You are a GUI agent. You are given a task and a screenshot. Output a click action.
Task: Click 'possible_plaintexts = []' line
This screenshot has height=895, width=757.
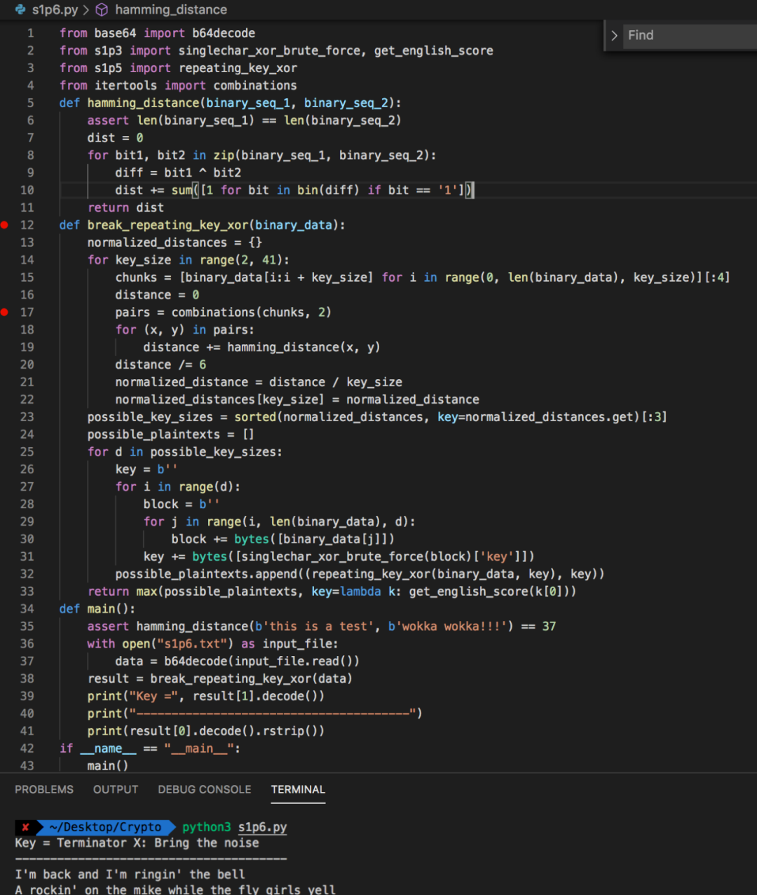[171, 435]
